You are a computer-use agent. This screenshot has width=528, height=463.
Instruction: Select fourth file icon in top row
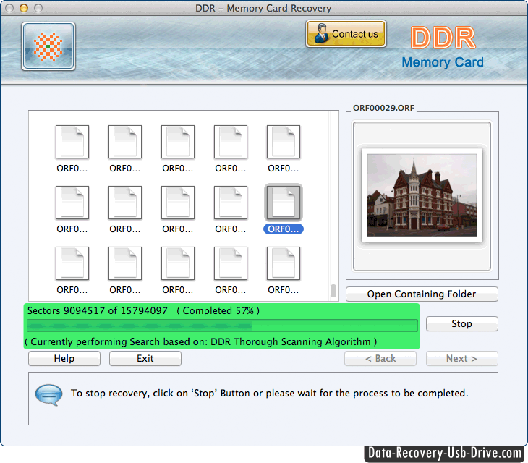(231, 142)
